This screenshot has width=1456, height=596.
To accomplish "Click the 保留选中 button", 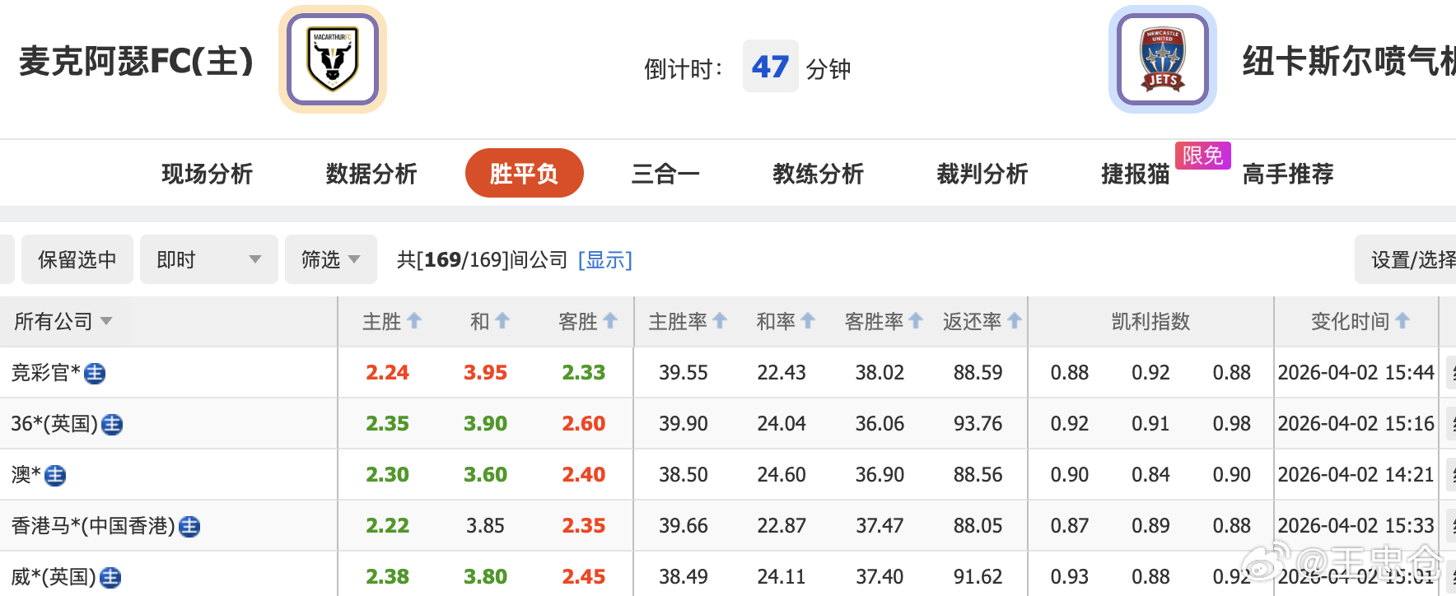I will click(x=77, y=259).
